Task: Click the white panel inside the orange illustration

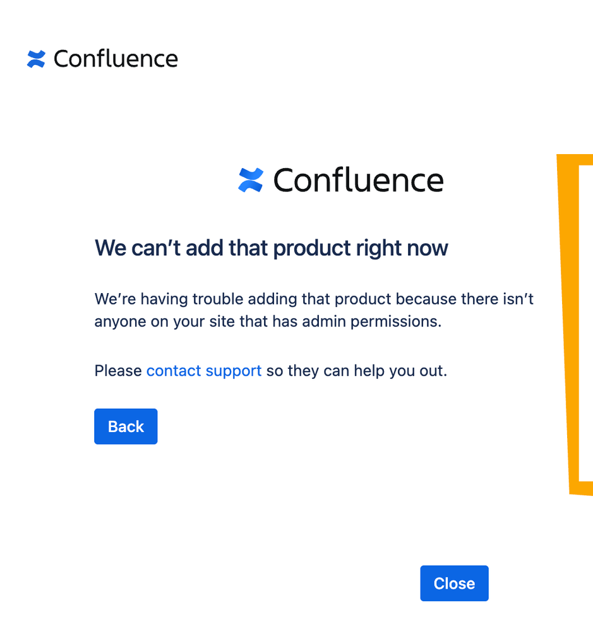Action: (586, 323)
